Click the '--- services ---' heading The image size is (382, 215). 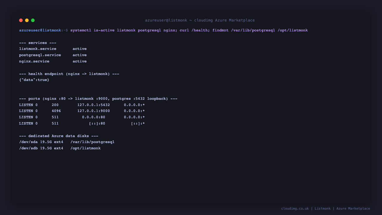[x=38, y=43]
